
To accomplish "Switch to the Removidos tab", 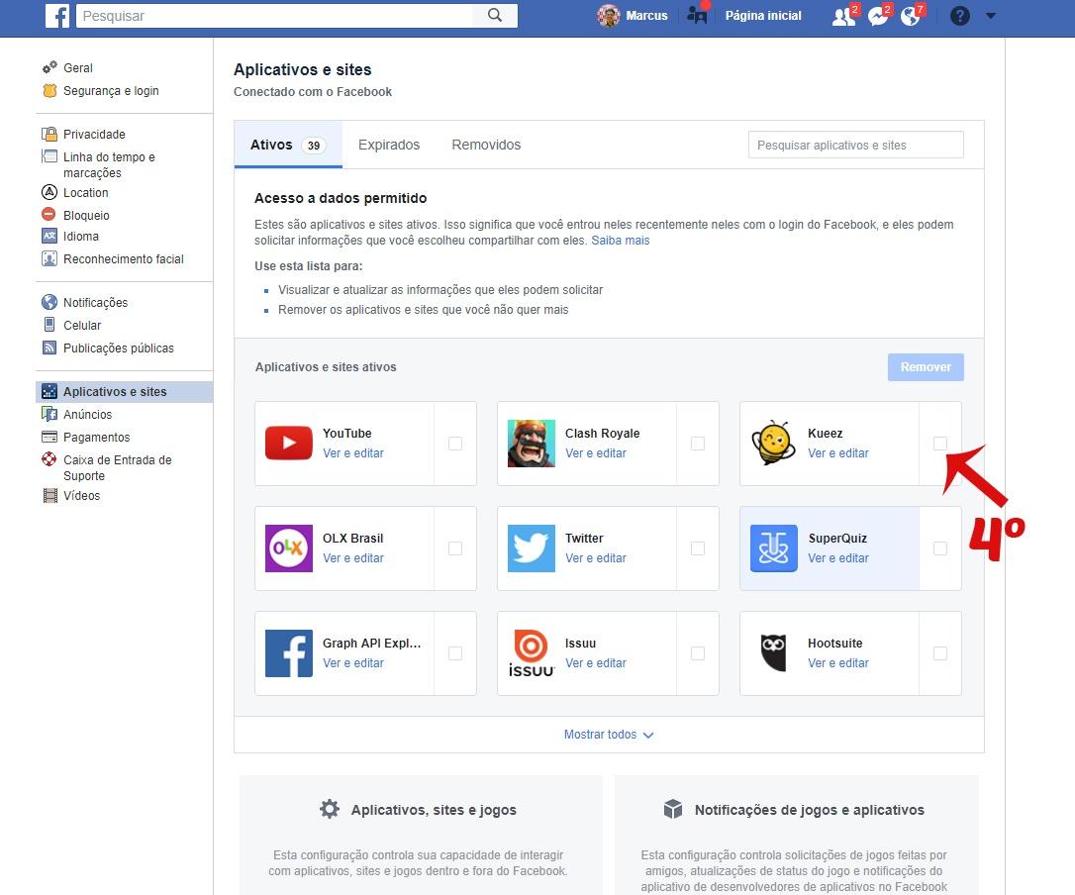I will (x=486, y=145).
